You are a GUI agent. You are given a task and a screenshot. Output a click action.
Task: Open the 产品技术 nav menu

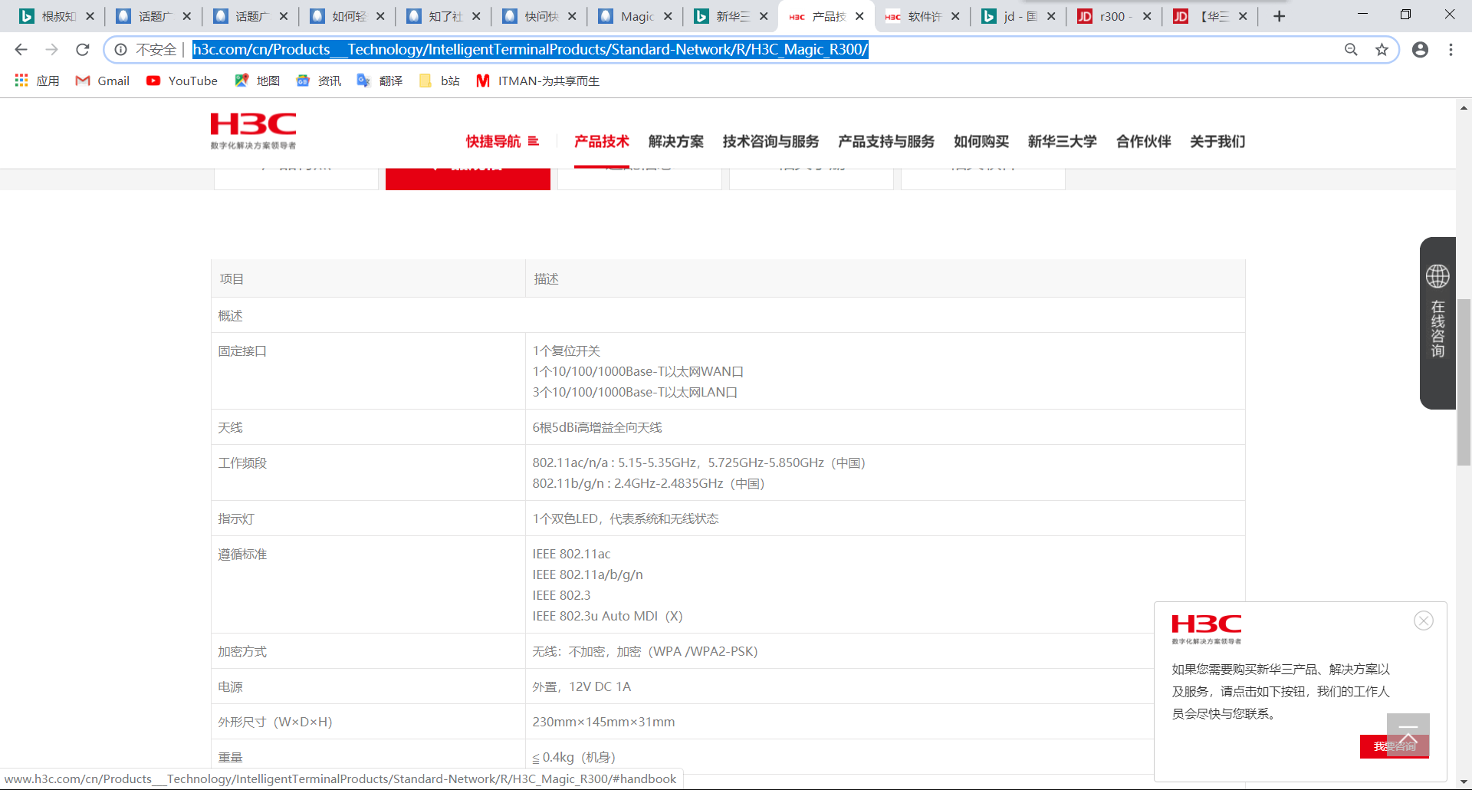point(602,141)
